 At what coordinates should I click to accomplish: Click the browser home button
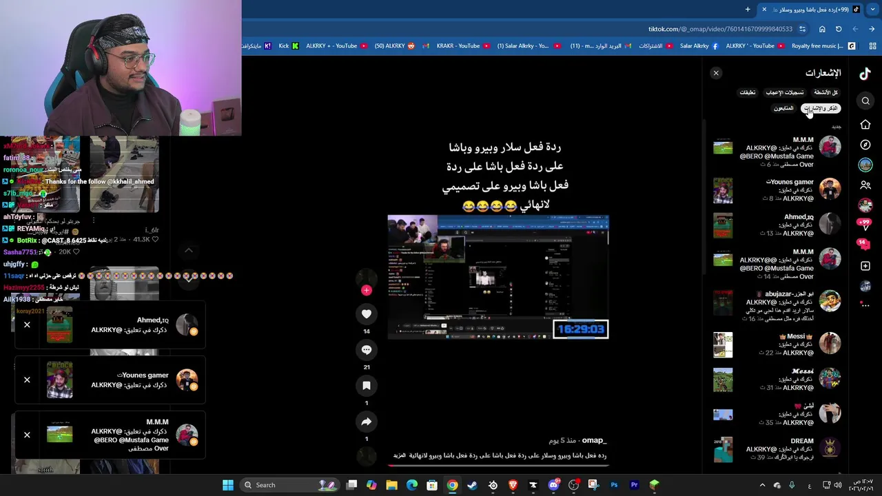point(822,29)
